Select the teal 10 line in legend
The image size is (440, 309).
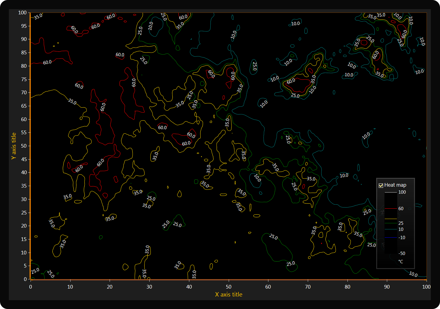click(x=391, y=229)
